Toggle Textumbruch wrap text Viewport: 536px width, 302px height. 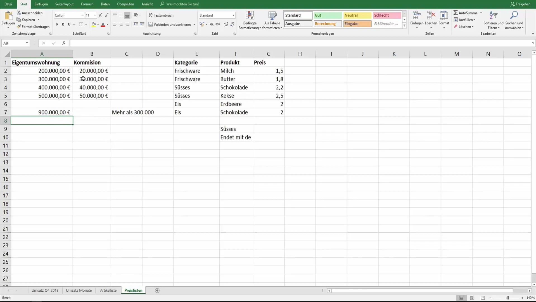(x=161, y=15)
